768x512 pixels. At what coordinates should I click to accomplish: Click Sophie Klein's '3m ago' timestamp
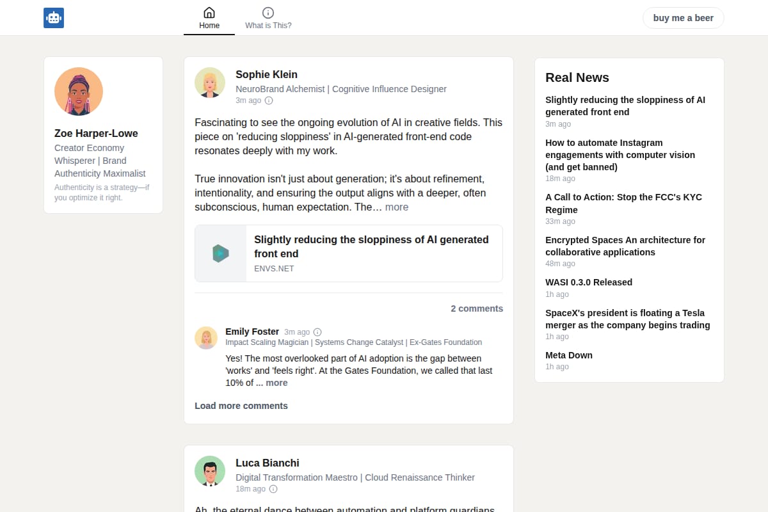tap(248, 100)
